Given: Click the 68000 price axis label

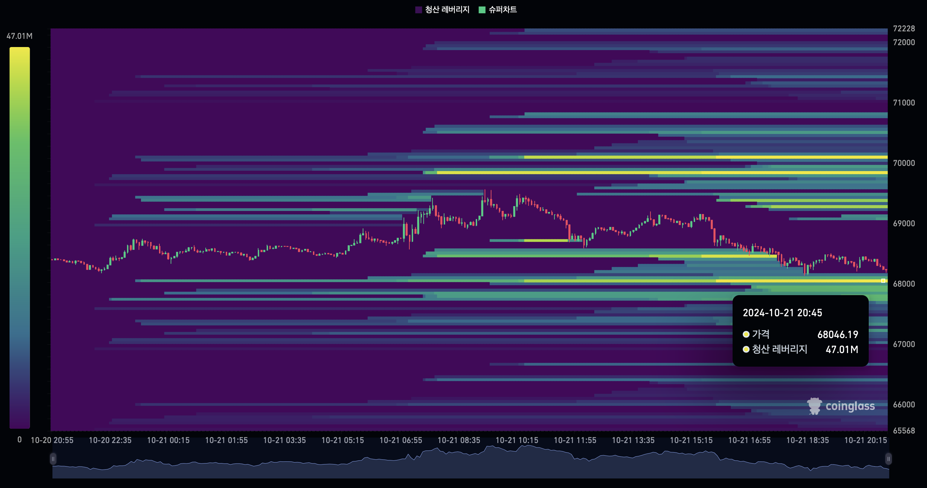Looking at the screenshot, I should [904, 284].
